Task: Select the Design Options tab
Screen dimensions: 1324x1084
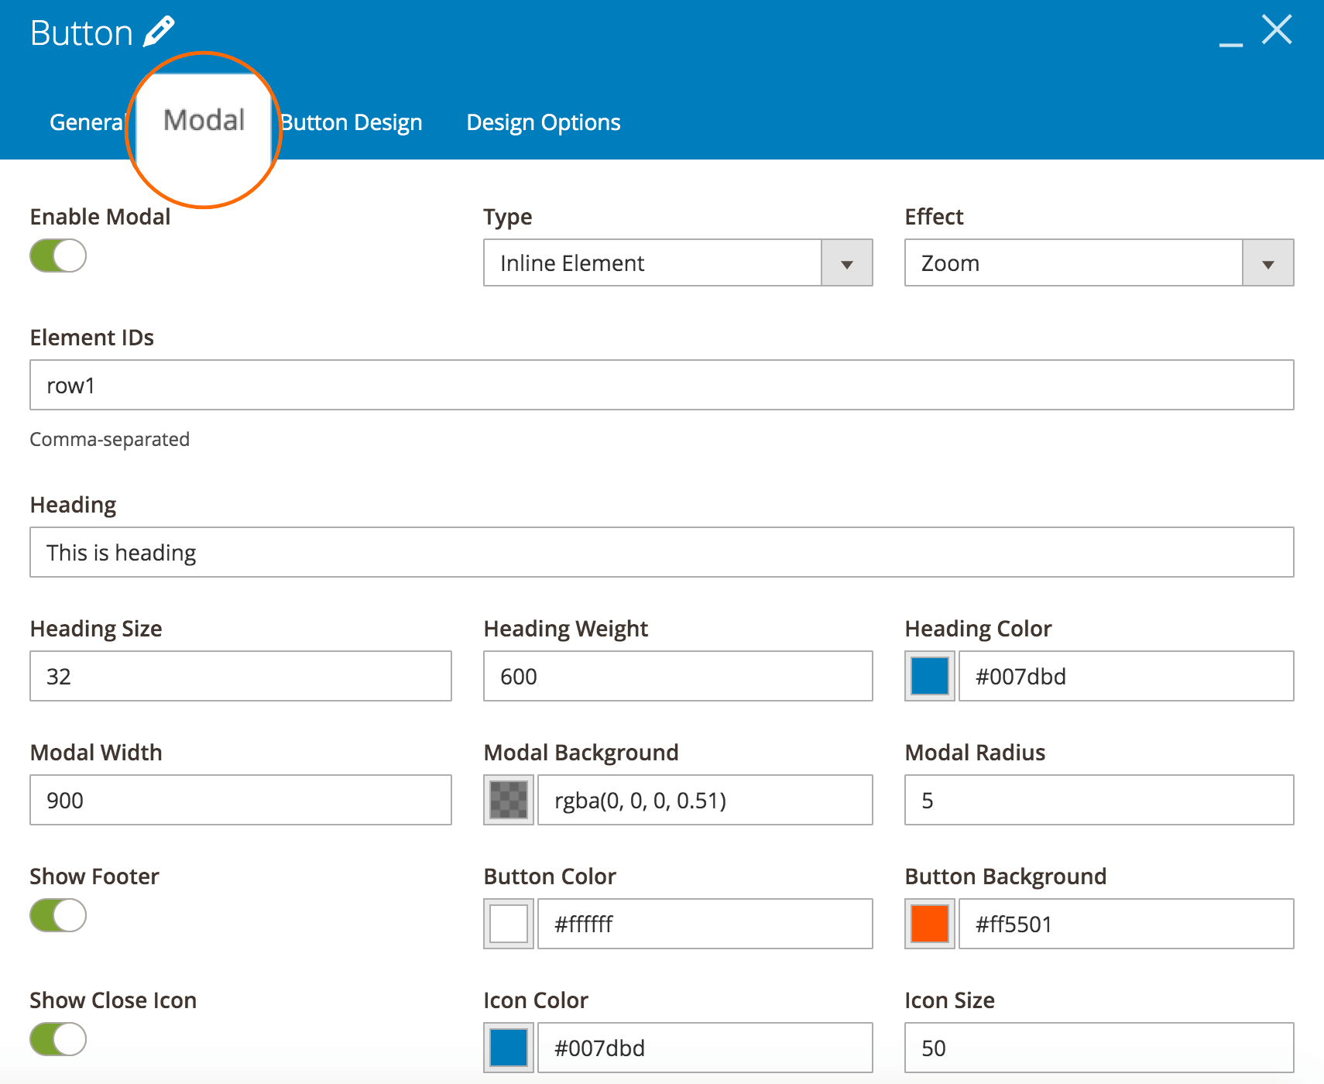Action: coord(542,122)
